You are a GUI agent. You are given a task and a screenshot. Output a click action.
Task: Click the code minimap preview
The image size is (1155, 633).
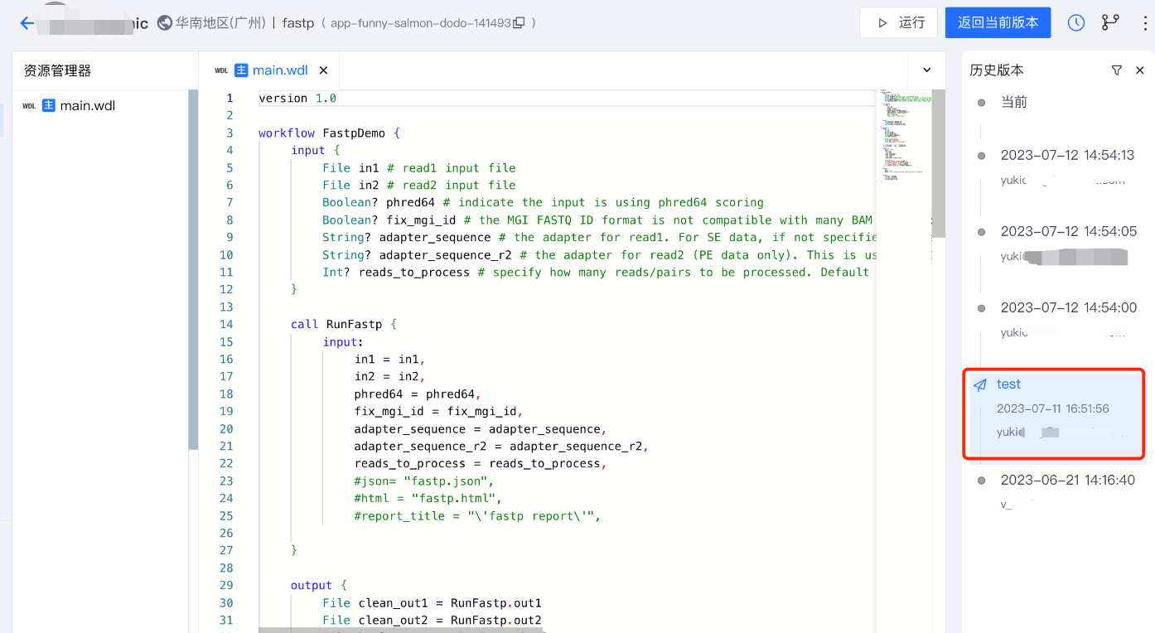click(x=903, y=137)
